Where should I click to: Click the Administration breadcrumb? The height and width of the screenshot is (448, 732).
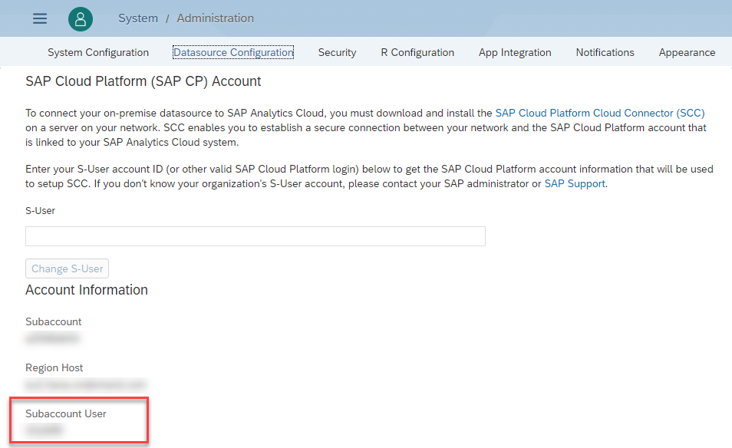pyautogui.click(x=215, y=18)
